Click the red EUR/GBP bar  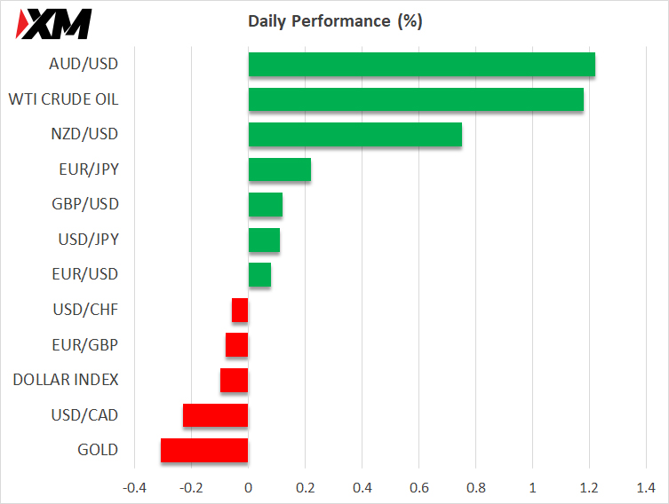[x=237, y=344]
